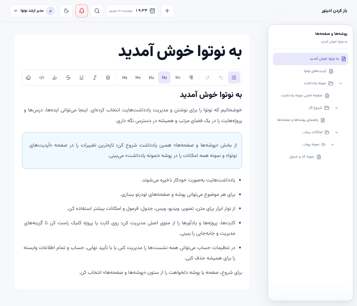Open the search magnifier
357x306 pixels.
(x=97, y=11)
